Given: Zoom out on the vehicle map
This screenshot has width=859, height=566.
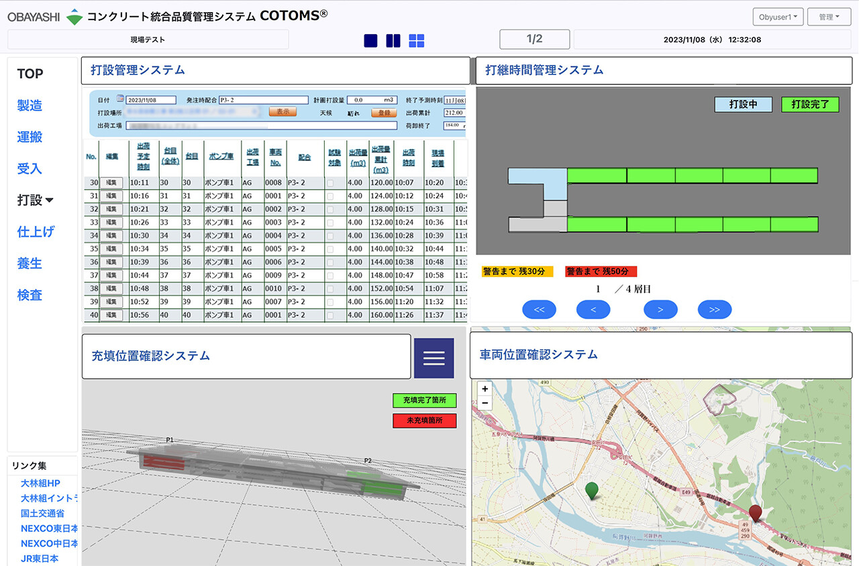Looking at the screenshot, I should pyautogui.click(x=485, y=403).
